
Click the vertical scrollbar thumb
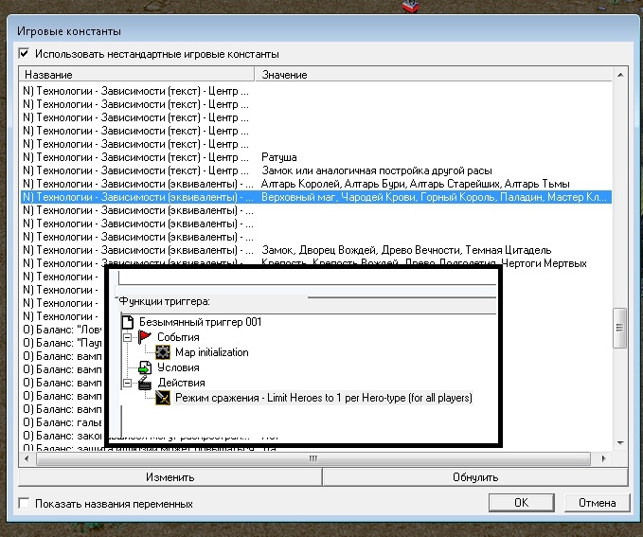(x=619, y=328)
